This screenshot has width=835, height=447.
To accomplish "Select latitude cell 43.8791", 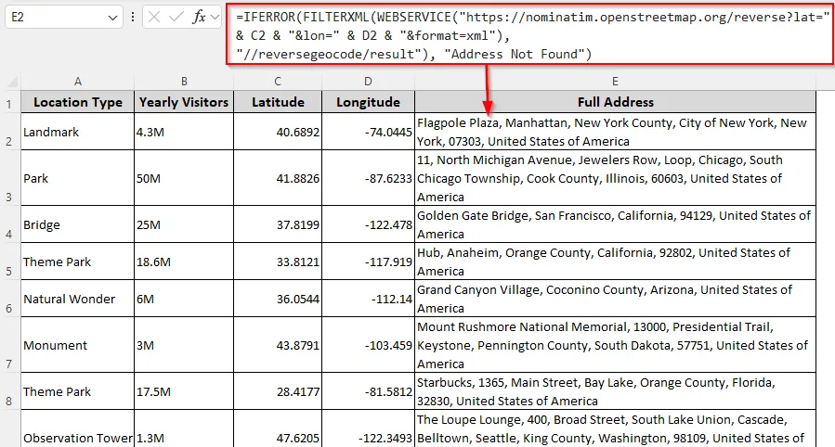I will pyautogui.click(x=278, y=345).
